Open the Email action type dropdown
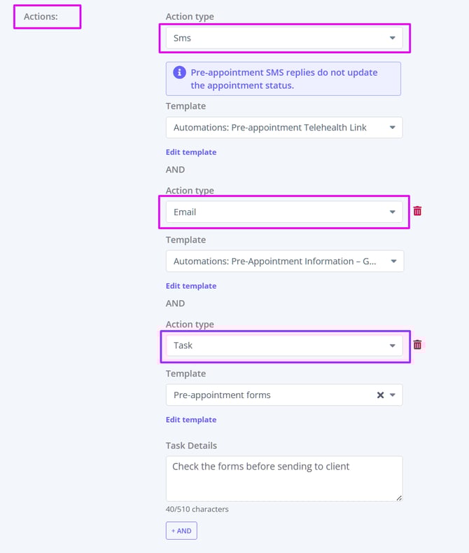This screenshot has width=469, height=553. pyautogui.click(x=284, y=212)
